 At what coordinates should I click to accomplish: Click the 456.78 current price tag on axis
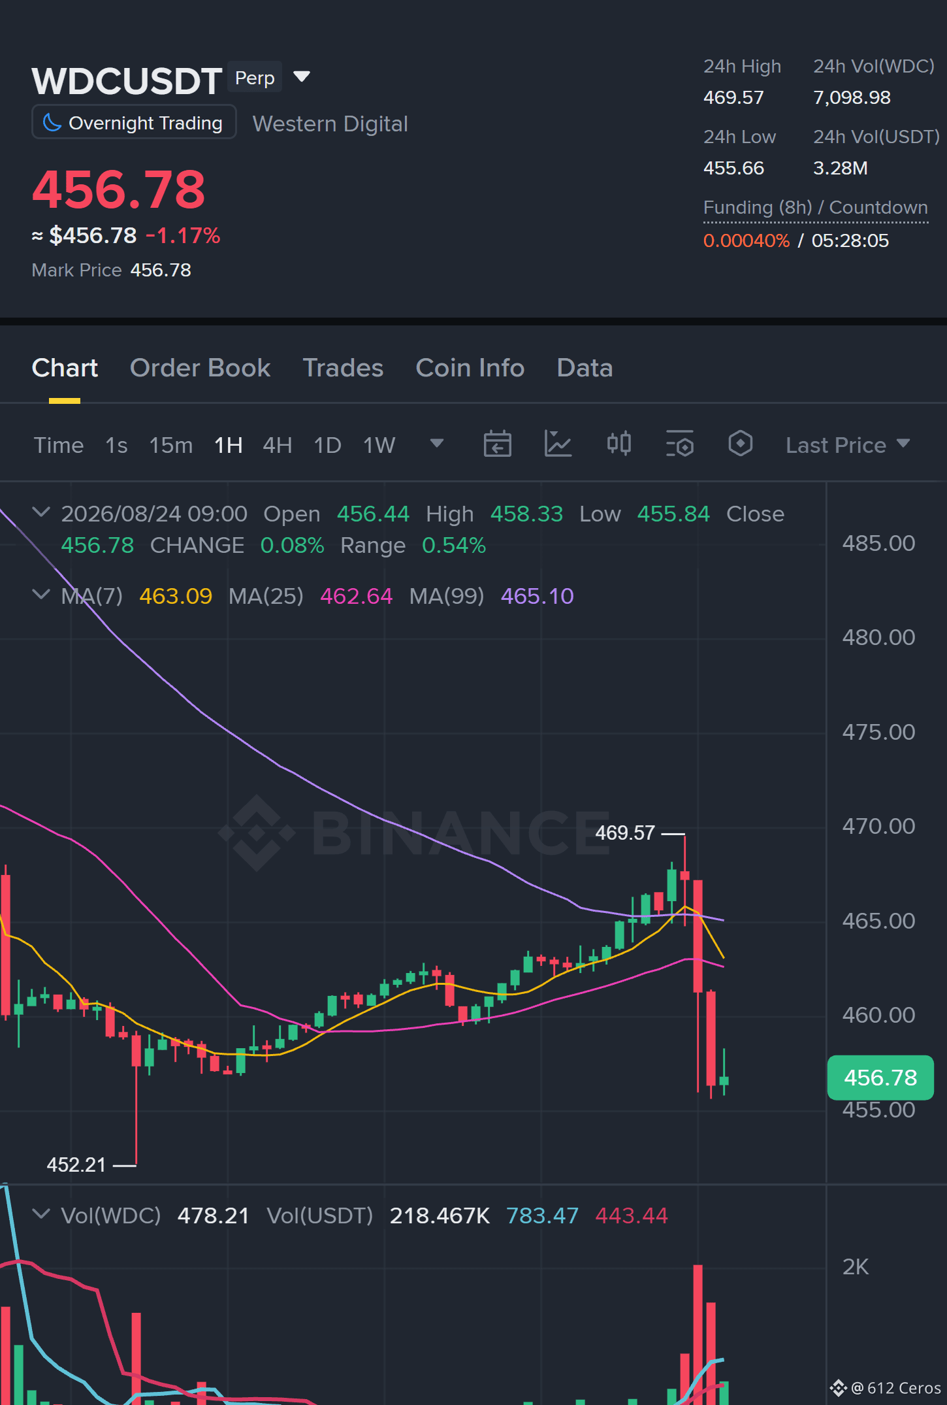tap(880, 1078)
